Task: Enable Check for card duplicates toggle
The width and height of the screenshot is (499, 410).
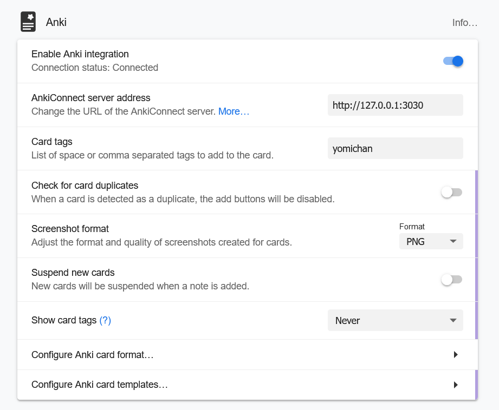Action: pyautogui.click(x=451, y=192)
